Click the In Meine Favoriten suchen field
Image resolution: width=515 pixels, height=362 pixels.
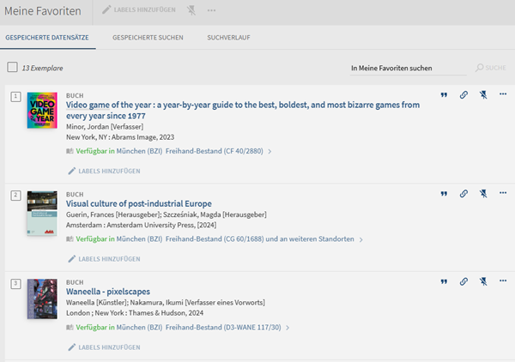tap(409, 69)
